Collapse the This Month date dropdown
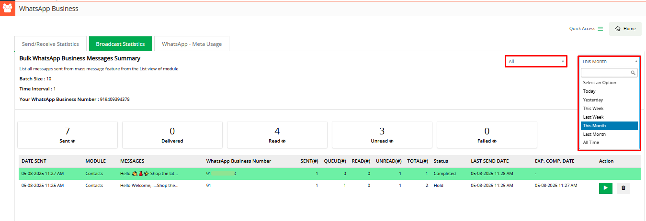Viewport: 646px width, 221px height. [x=609, y=61]
